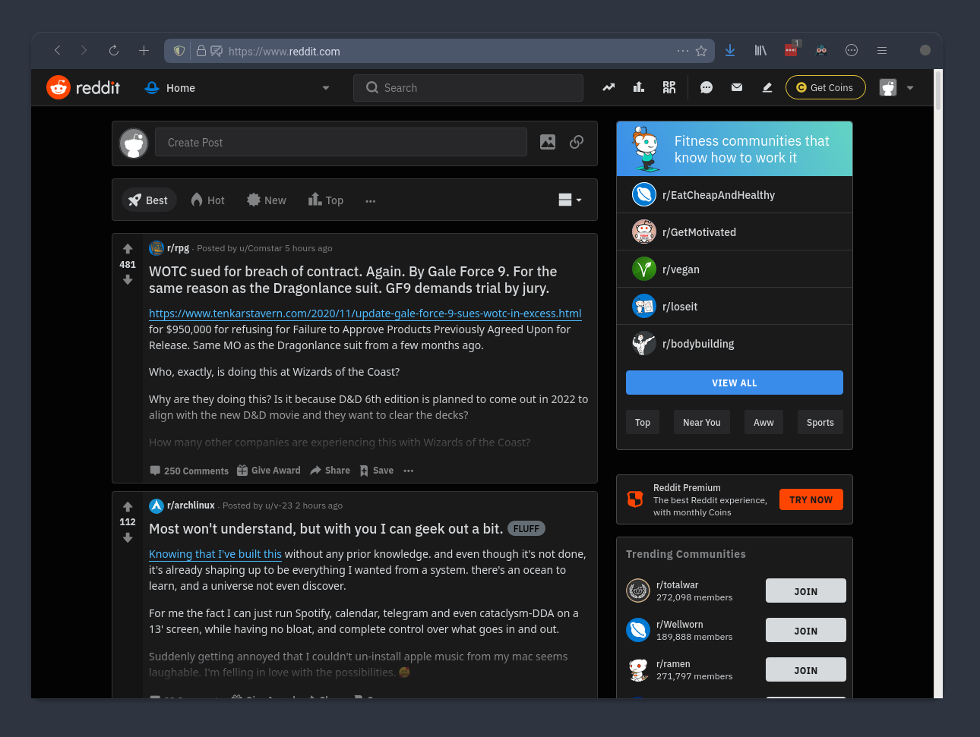The height and width of the screenshot is (737, 980).
Task: Open page actions three-dot menu in URL bar
Action: 683,51
